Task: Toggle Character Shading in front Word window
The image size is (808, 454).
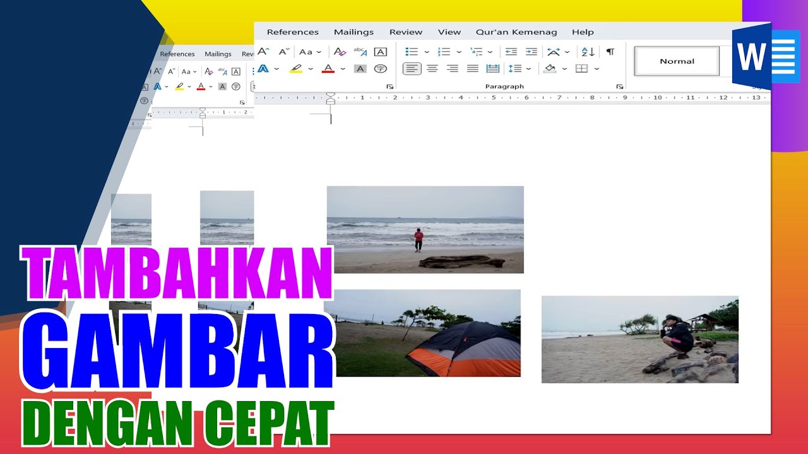Action: click(x=360, y=69)
